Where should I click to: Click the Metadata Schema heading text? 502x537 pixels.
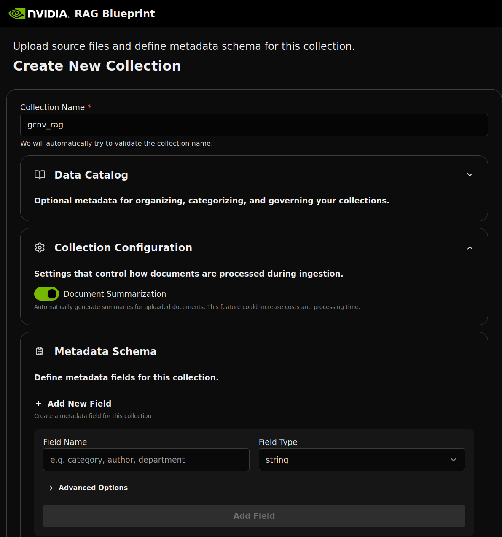(x=105, y=351)
